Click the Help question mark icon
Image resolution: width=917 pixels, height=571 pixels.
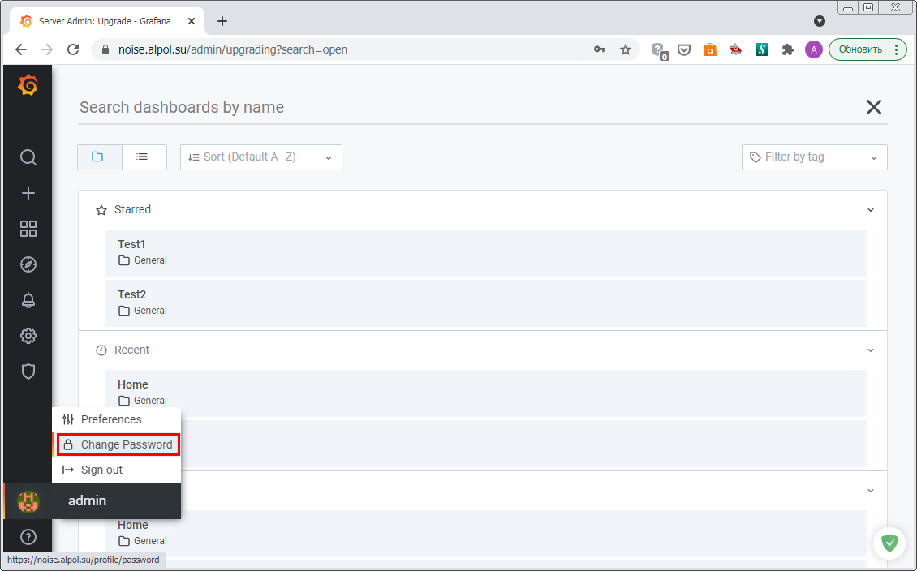(28, 536)
